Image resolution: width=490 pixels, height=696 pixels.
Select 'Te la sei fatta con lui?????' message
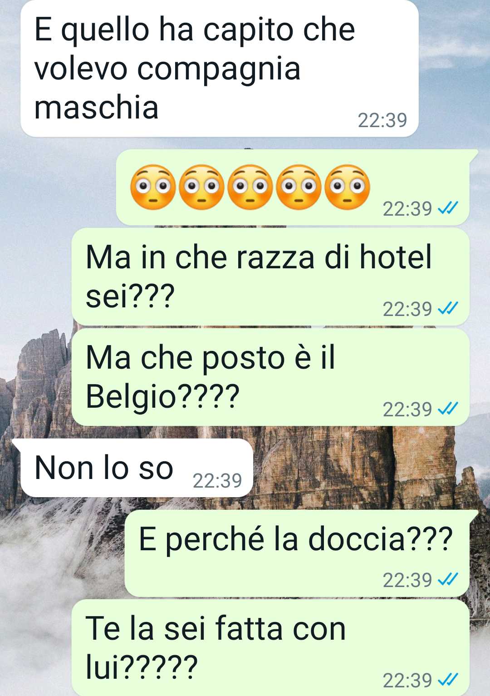click(x=270, y=647)
